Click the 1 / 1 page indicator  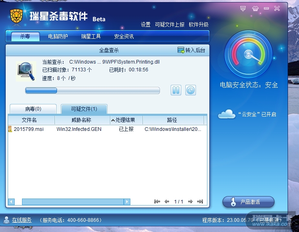tap(178, 202)
